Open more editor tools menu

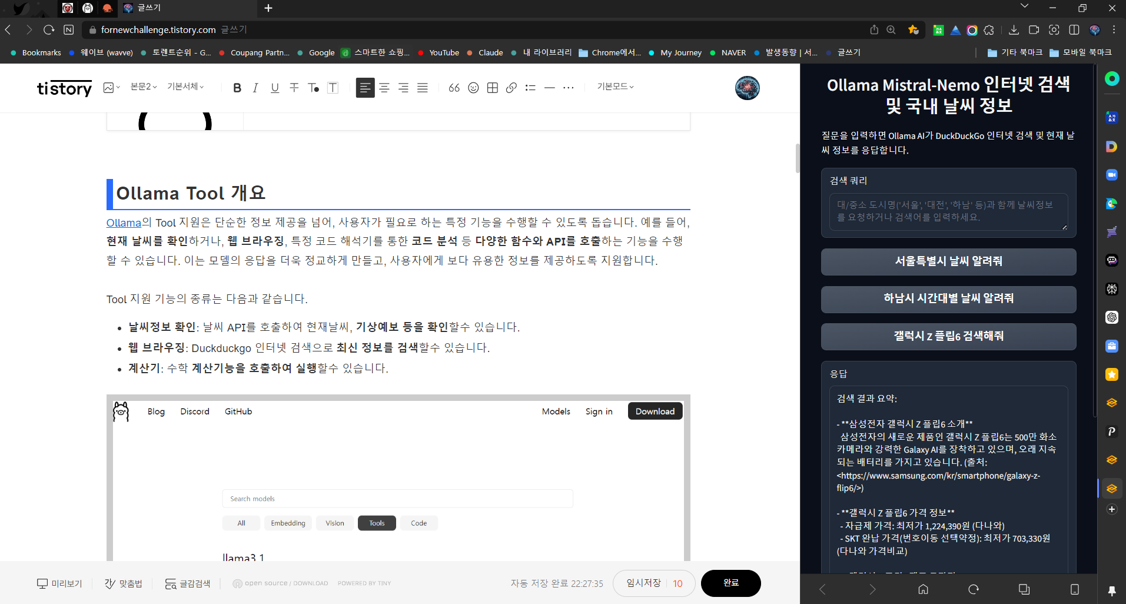click(x=569, y=88)
